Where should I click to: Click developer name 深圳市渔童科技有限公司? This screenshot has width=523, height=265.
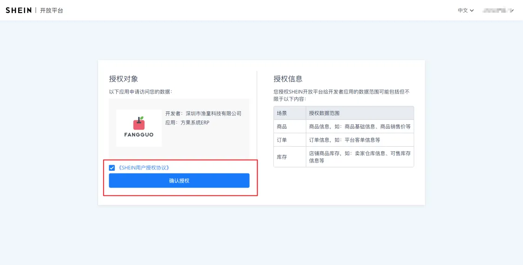[213, 114]
